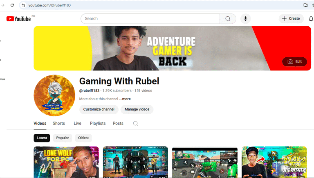Click the Manage videos button
The height and width of the screenshot is (178, 314).
(x=137, y=109)
